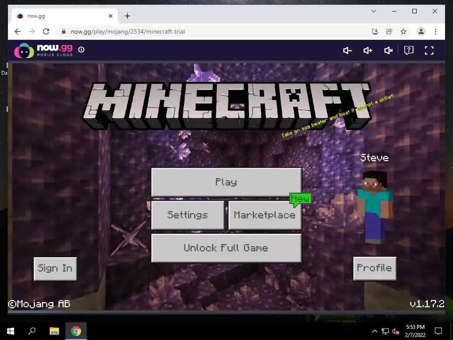Click Sign In button
Screen dimensions: 453x340
55,269
